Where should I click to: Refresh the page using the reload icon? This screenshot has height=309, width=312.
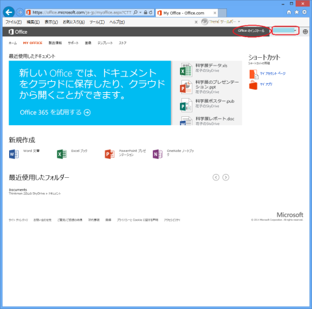pos(151,12)
